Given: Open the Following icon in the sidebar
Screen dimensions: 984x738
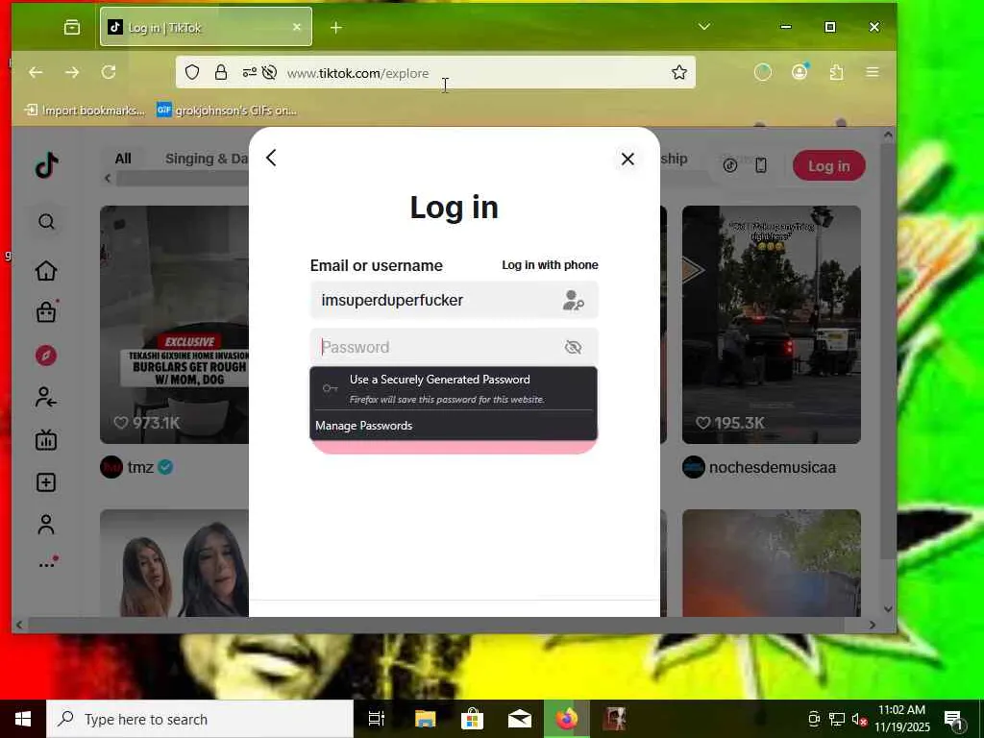Looking at the screenshot, I should tap(46, 397).
